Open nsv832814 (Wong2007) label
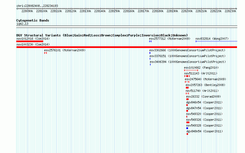This screenshot has width=245, height=153. [212, 39]
